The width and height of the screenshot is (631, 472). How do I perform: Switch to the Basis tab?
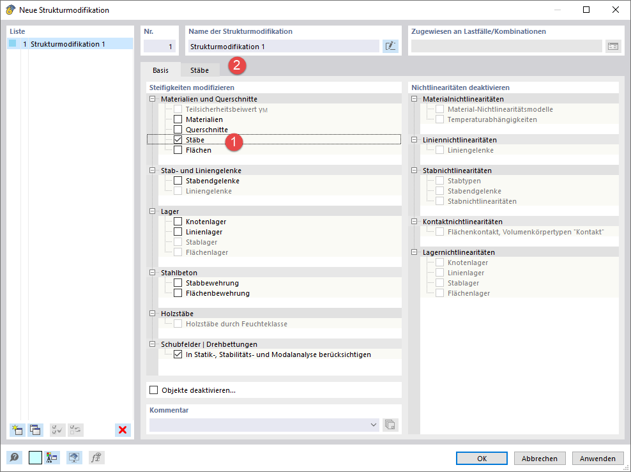coord(160,70)
